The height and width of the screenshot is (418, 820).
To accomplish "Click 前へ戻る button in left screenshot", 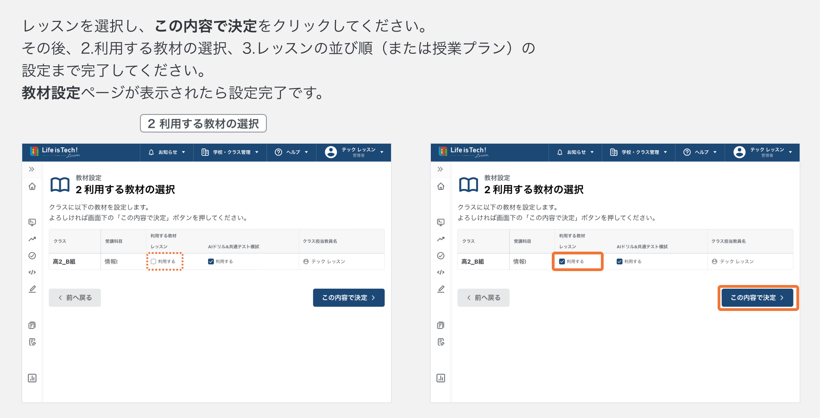I will tap(75, 298).
